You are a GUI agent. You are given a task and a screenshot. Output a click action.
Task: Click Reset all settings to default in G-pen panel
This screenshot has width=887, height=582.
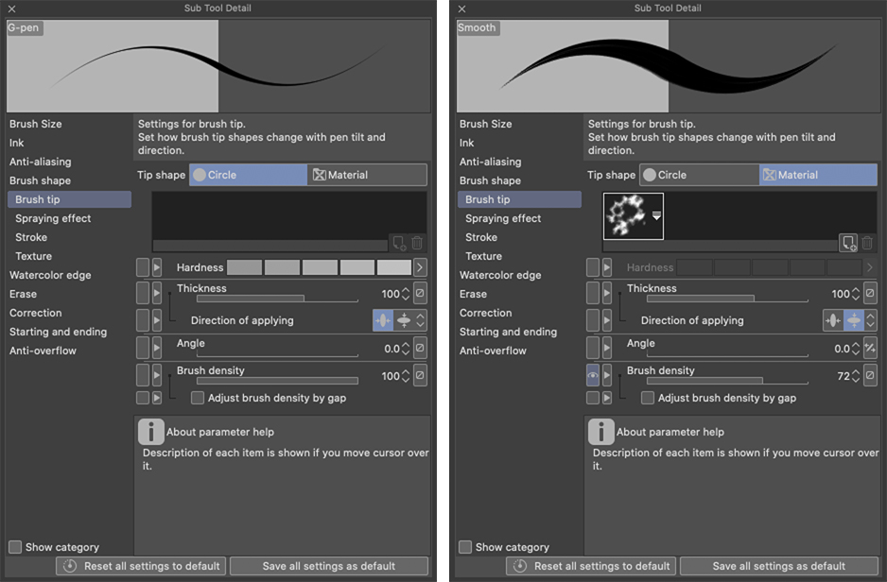[x=141, y=566]
